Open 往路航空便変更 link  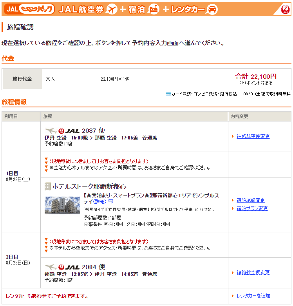click(x=253, y=136)
